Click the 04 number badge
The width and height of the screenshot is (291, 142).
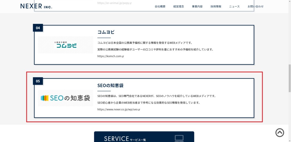pos(38,28)
